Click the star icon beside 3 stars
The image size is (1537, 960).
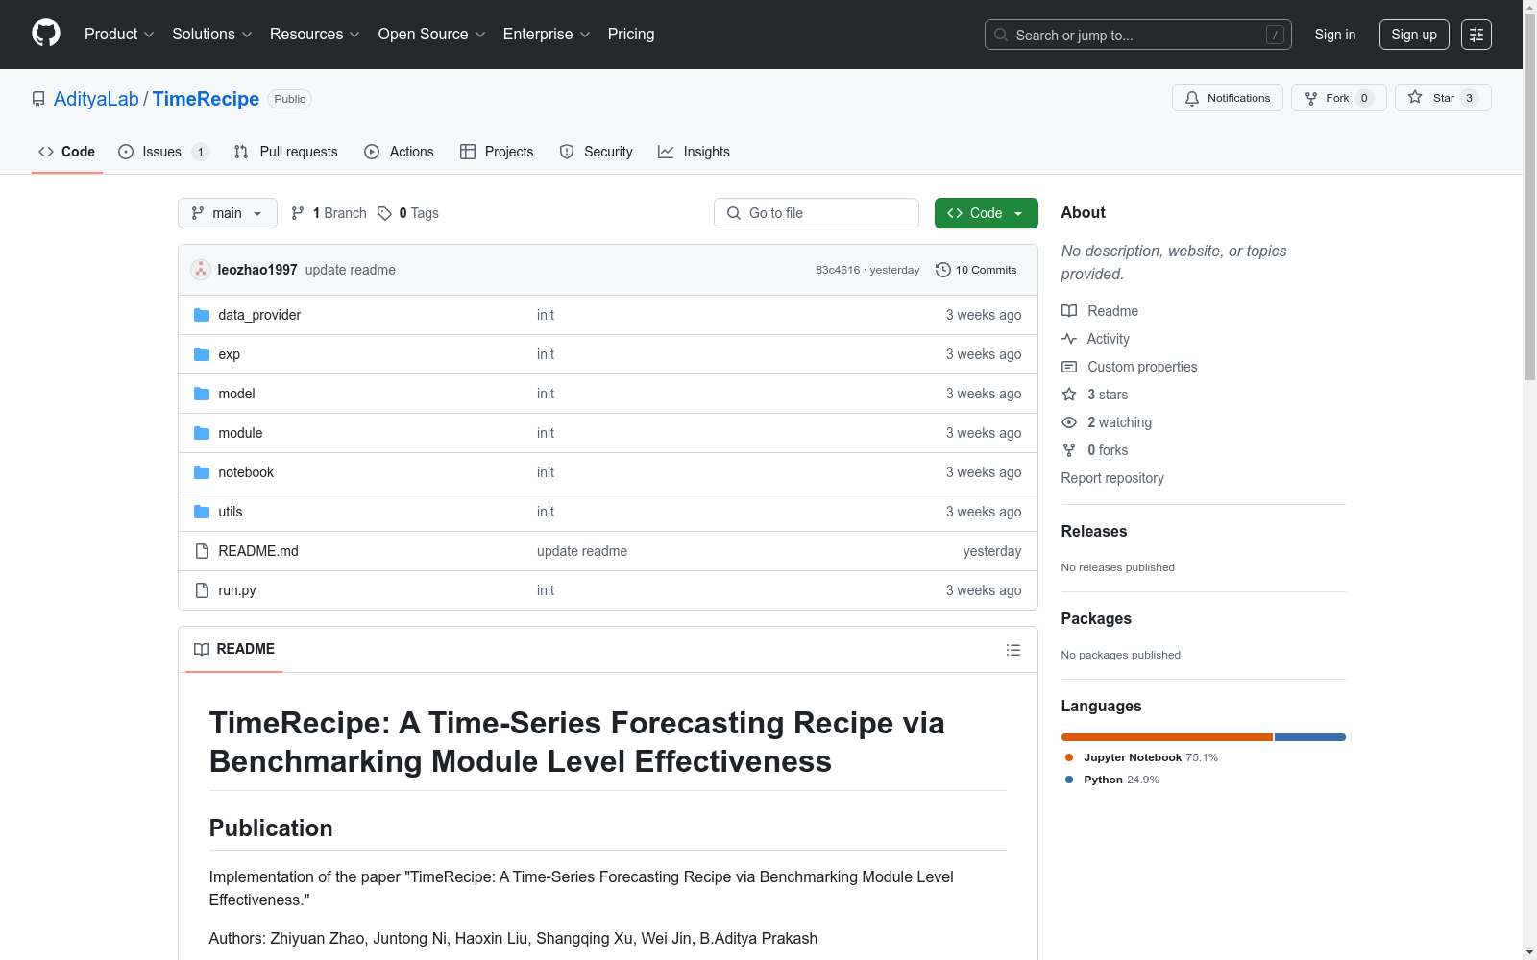1069,395
